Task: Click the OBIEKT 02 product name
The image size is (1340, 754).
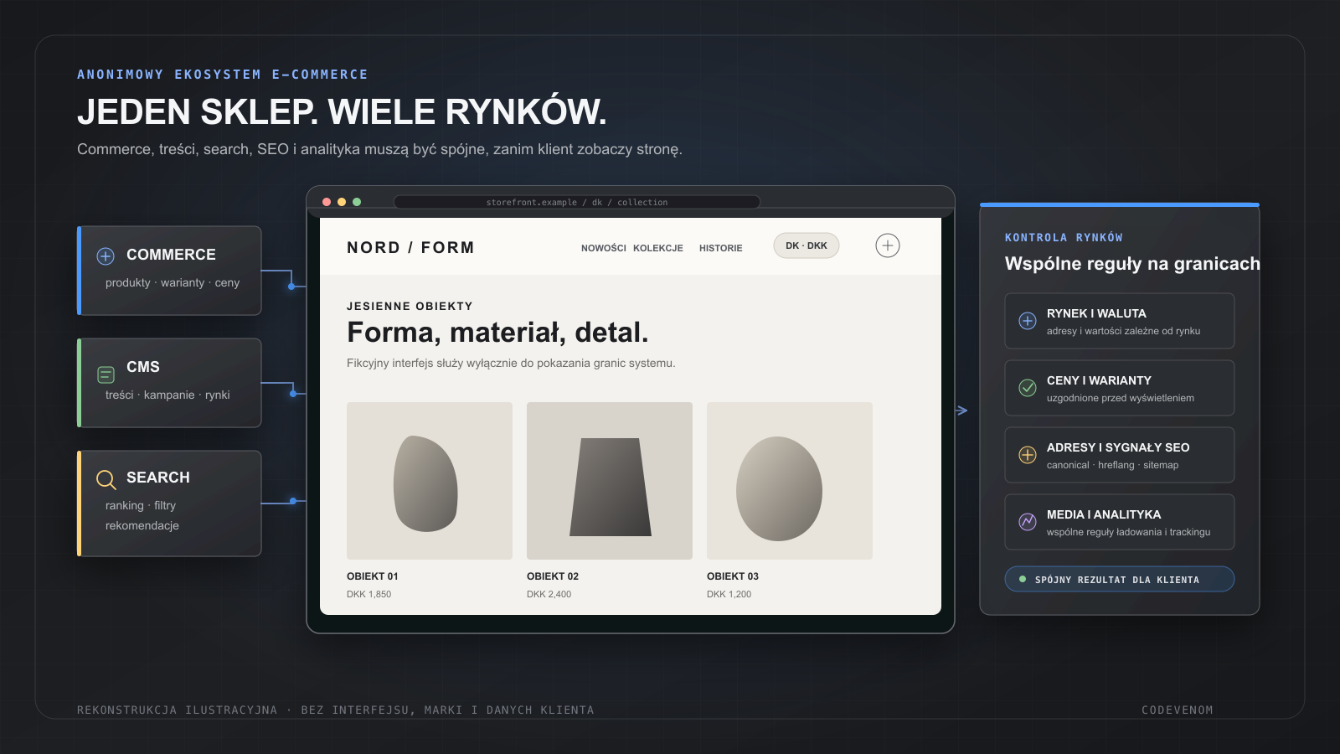Action: [x=553, y=576]
